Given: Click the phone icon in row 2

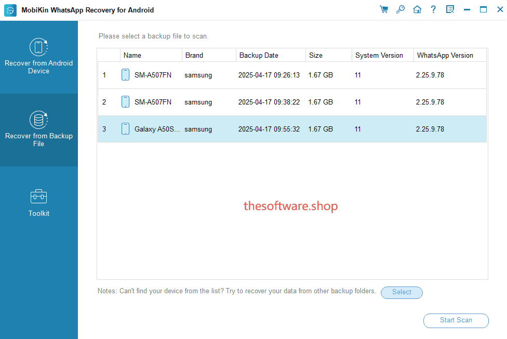Looking at the screenshot, I should 126,102.
